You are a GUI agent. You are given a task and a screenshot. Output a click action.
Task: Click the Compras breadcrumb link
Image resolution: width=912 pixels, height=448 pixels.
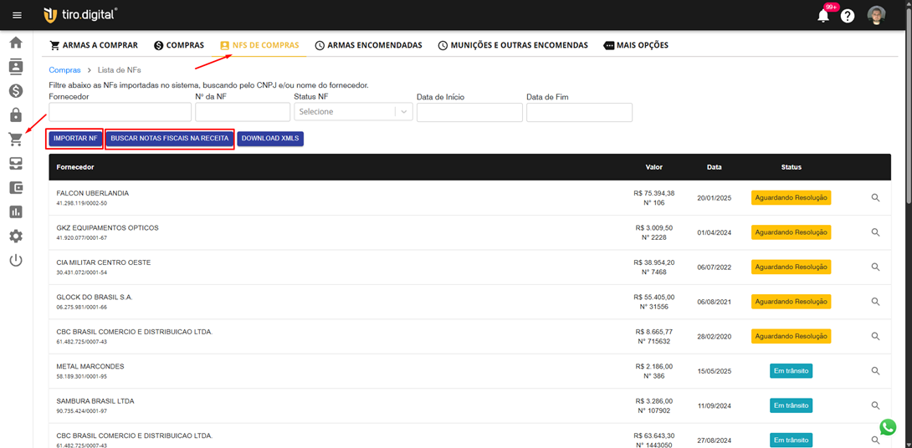click(64, 70)
